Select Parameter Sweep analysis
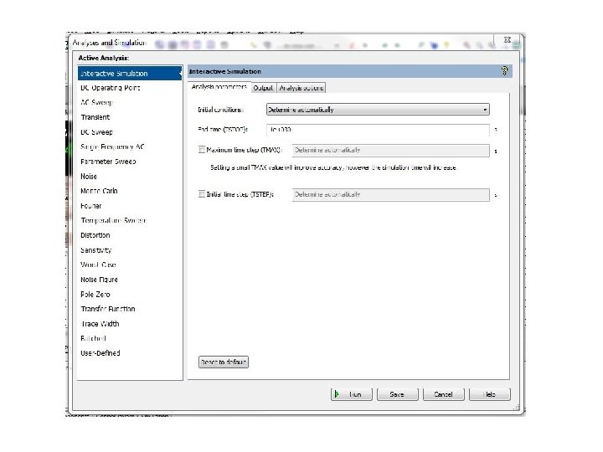Image resolution: width=603 pixels, height=452 pixels. (x=130, y=162)
